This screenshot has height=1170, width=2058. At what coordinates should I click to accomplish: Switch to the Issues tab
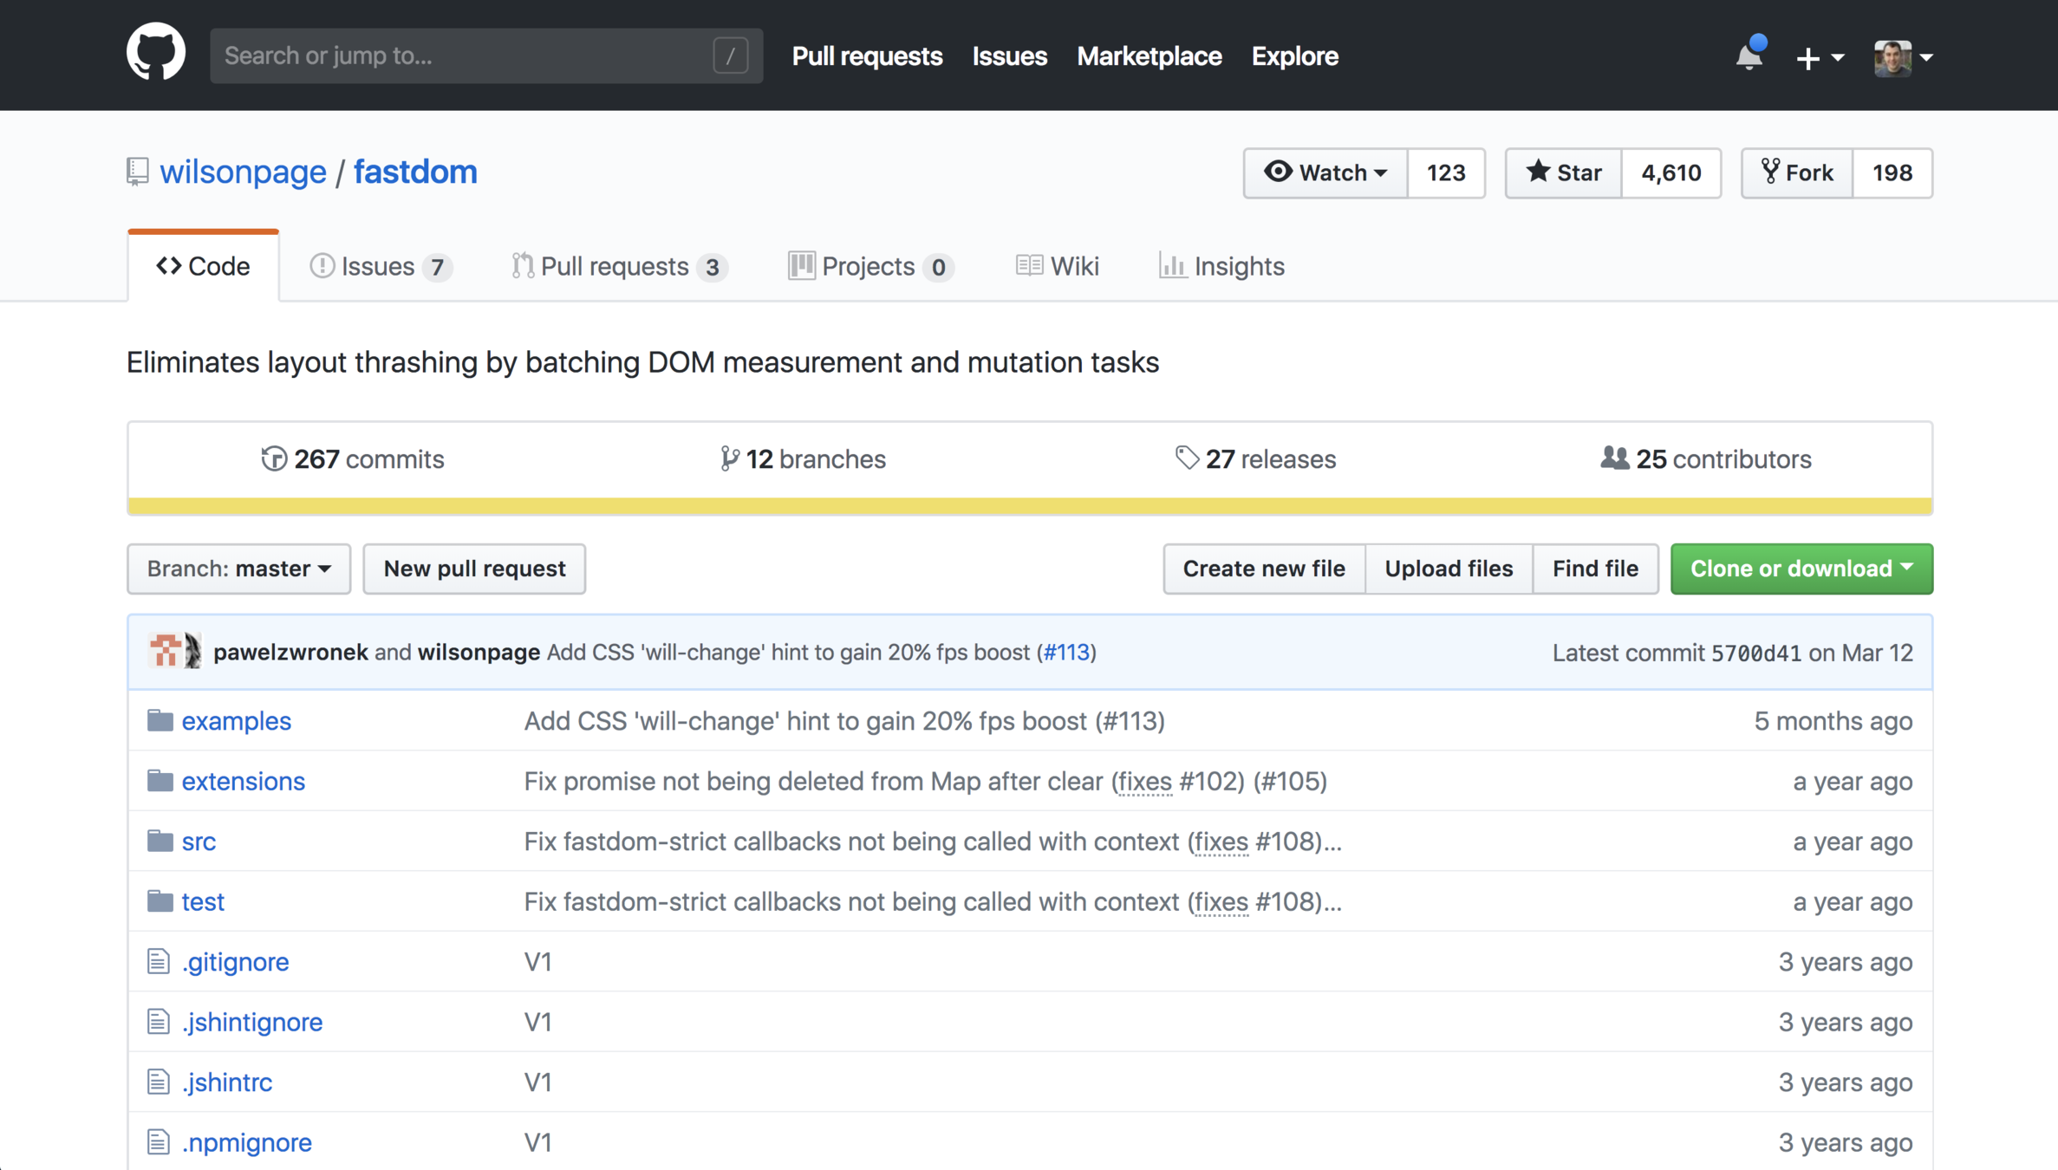[380, 266]
